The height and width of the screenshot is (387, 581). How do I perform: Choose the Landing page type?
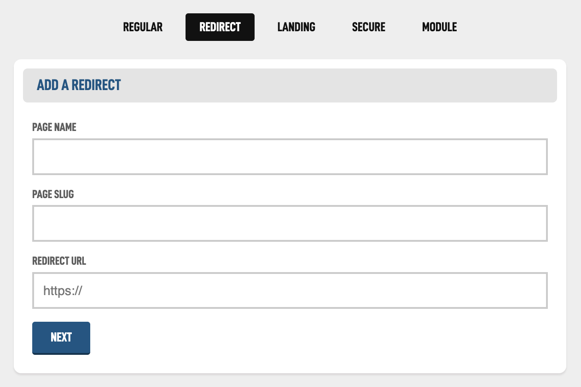pos(296,27)
